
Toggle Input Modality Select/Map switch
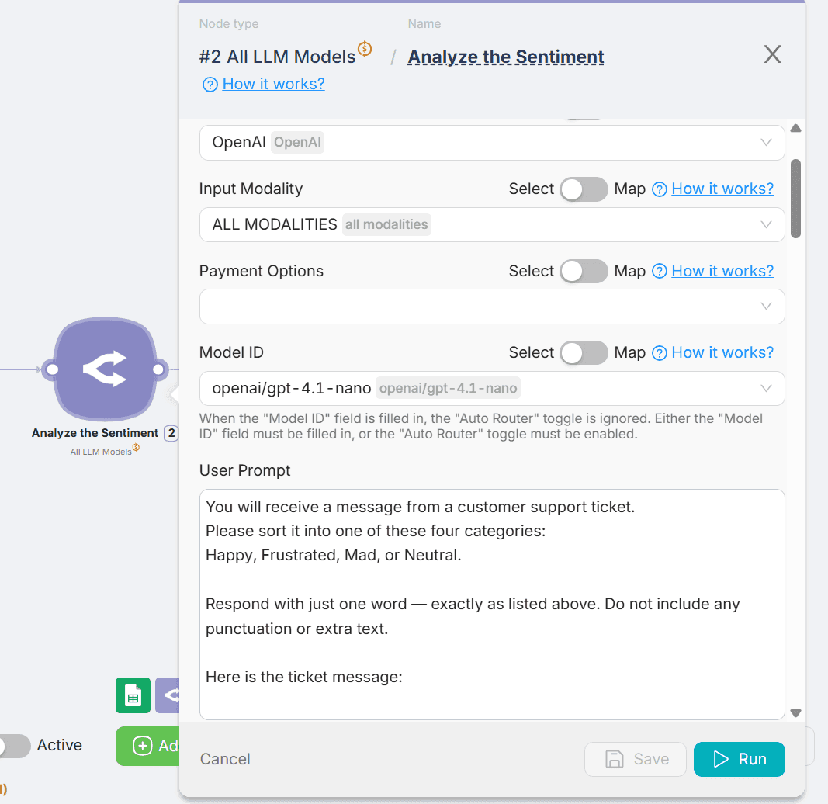tap(584, 189)
